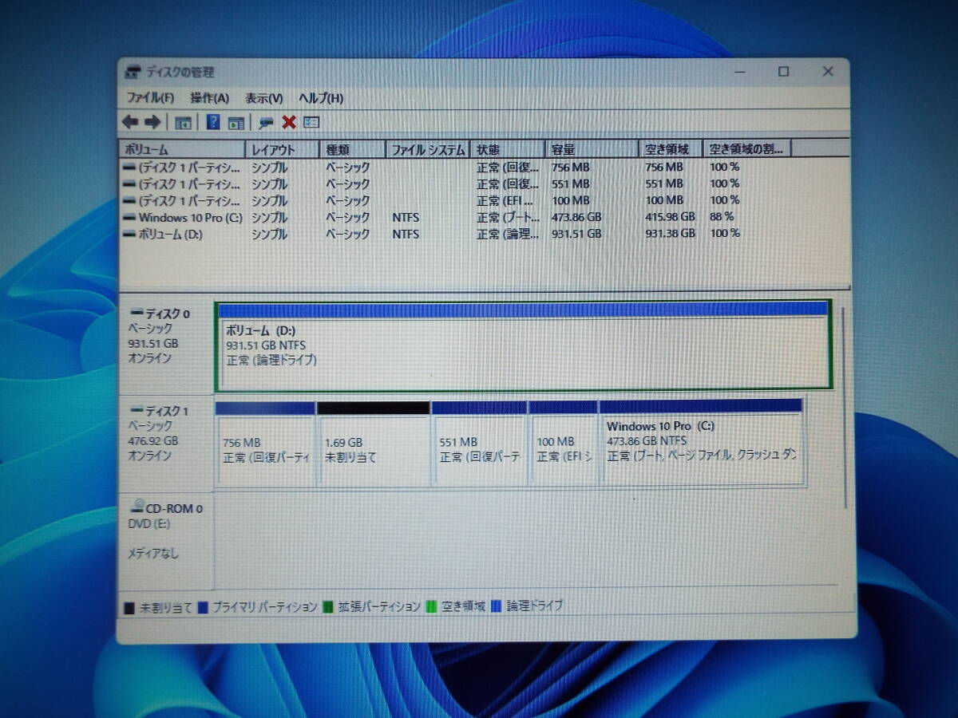Viewport: 958px width, 718px height.
Task: Select the Disk 1 drive icon
Action: point(137,411)
